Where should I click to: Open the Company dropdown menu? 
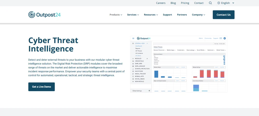coord(198,15)
